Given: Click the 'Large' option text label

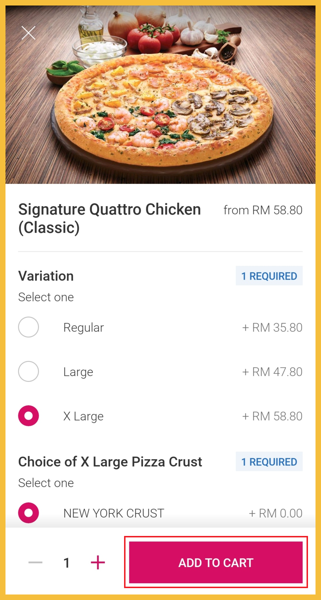Looking at the screenshot, I should (78, 372).
